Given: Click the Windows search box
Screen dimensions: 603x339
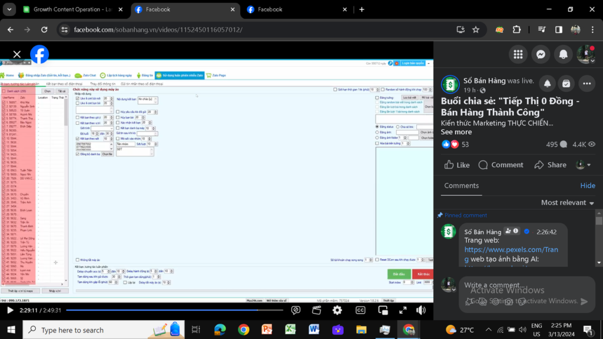Looking at the screenshot, I should tap(104, 330).
